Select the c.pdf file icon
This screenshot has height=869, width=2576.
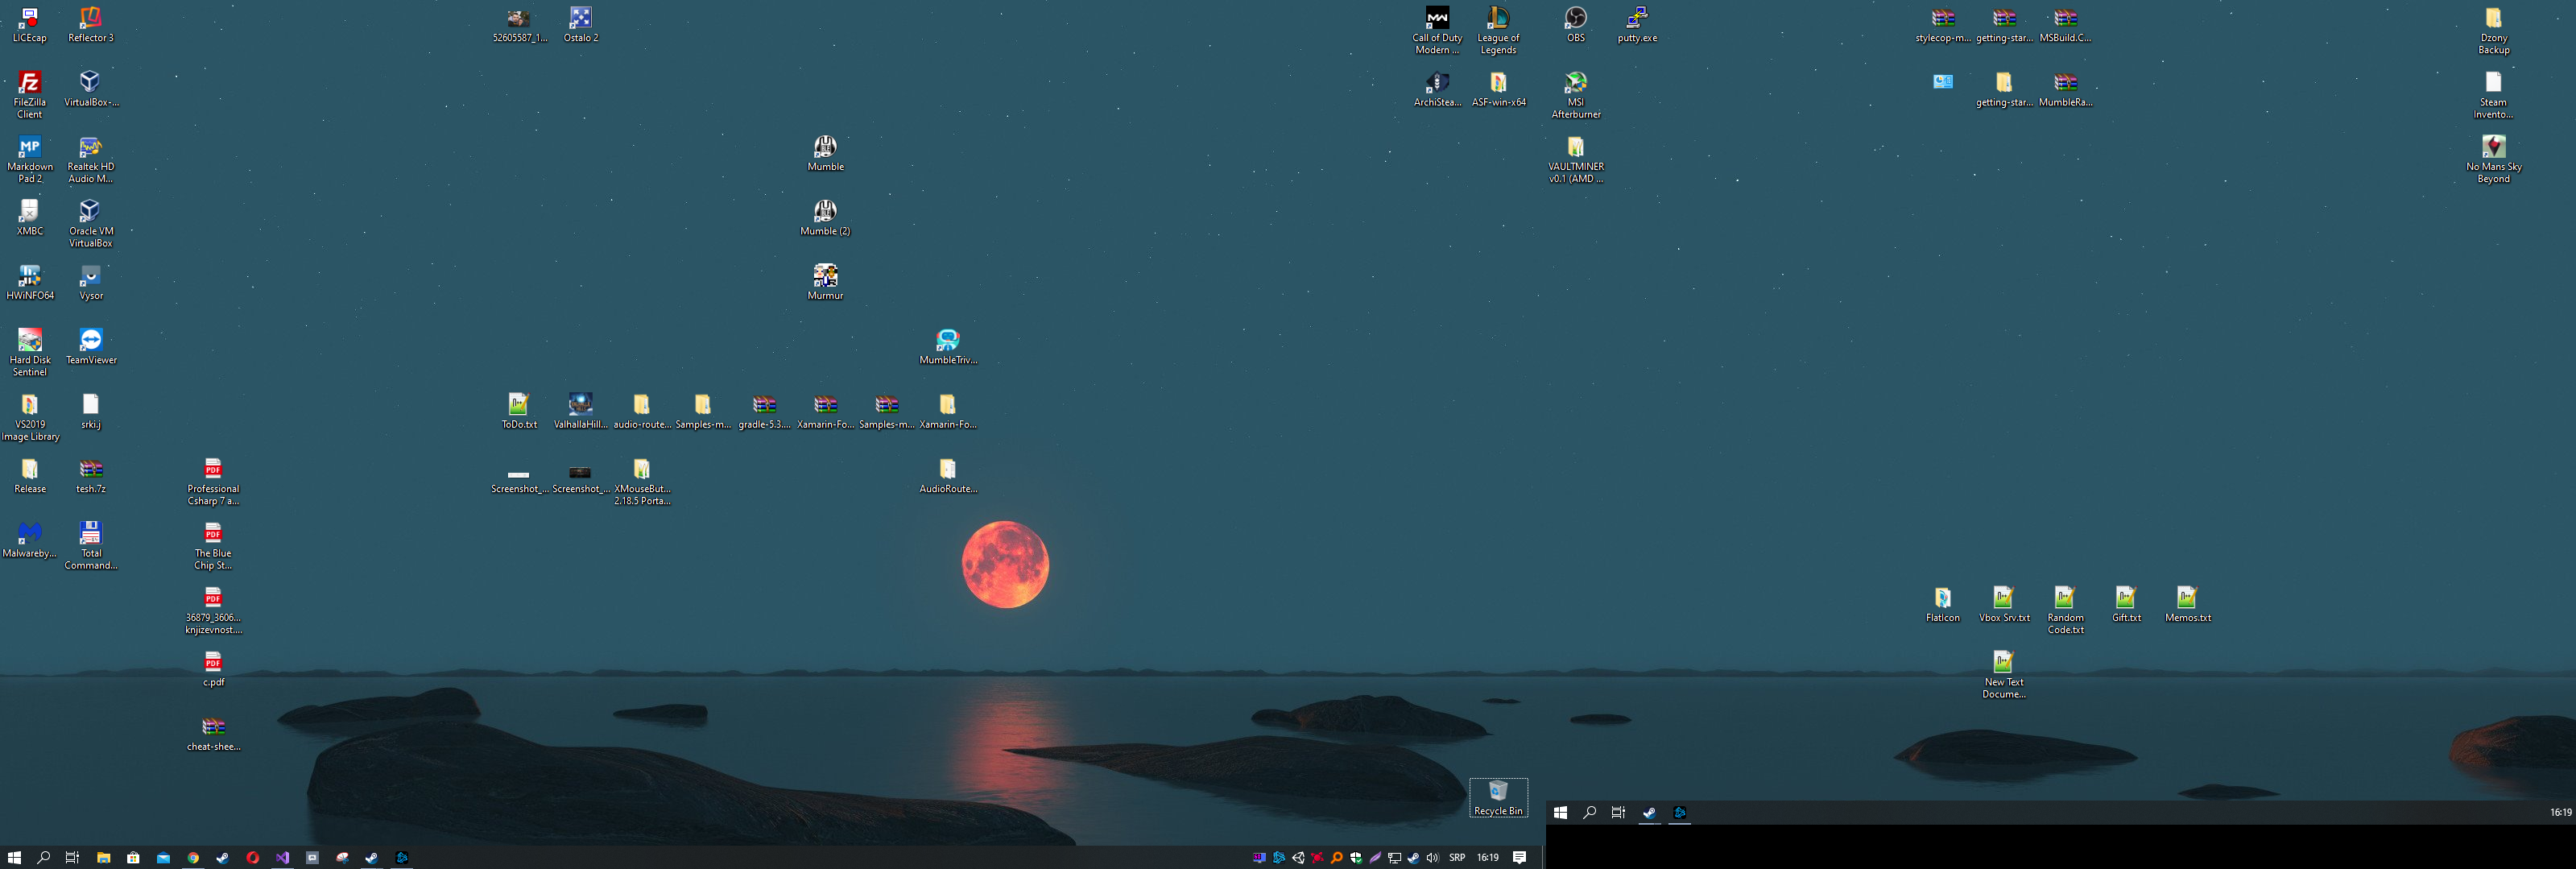tap(213, 669)
